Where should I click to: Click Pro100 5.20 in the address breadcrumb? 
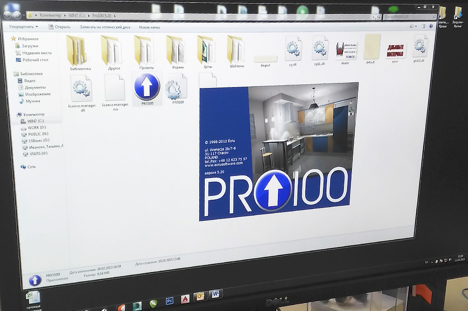pyautogui.click(x=101, y=16)
